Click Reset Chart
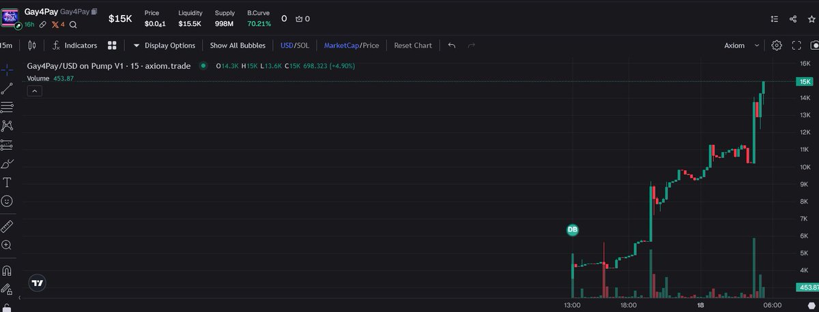The image size is (819, 312). coord(413,46)
